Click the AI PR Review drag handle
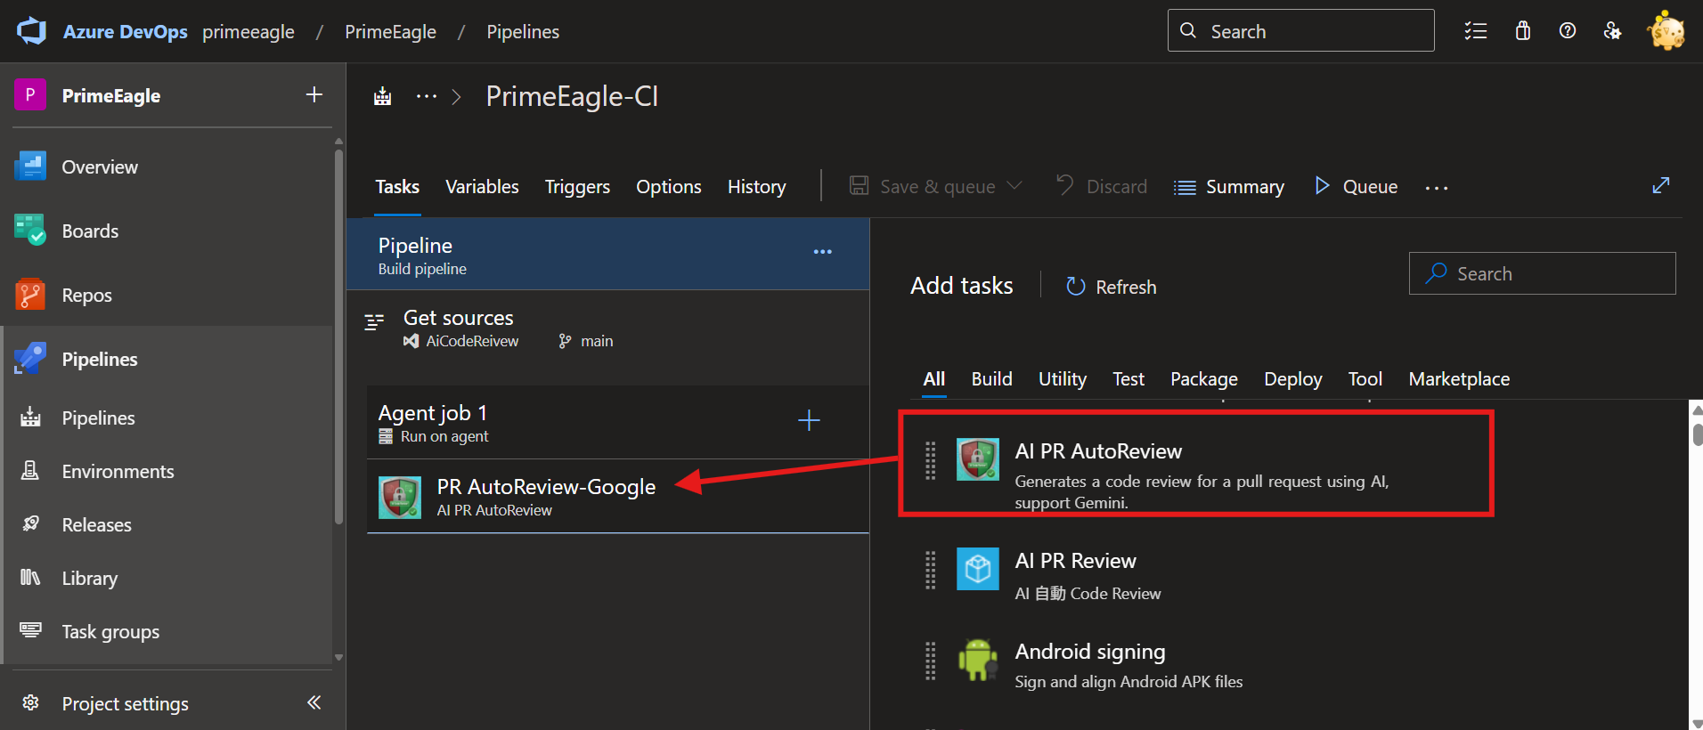 click(931, 570)
